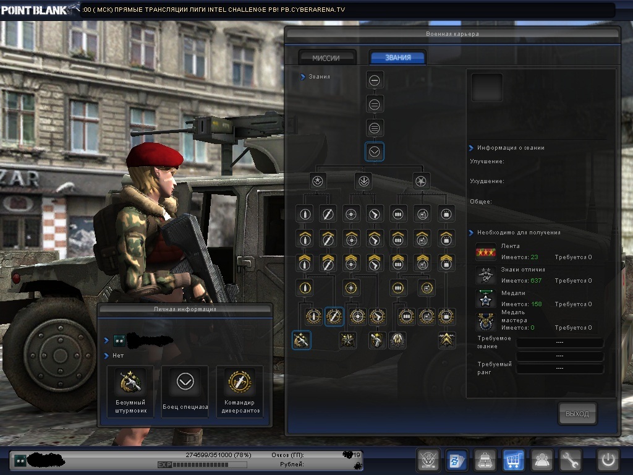Viewport: 633px width, 475px height.
Task: Click the Необходимо для получения heading
Action: tap(519, 233)
